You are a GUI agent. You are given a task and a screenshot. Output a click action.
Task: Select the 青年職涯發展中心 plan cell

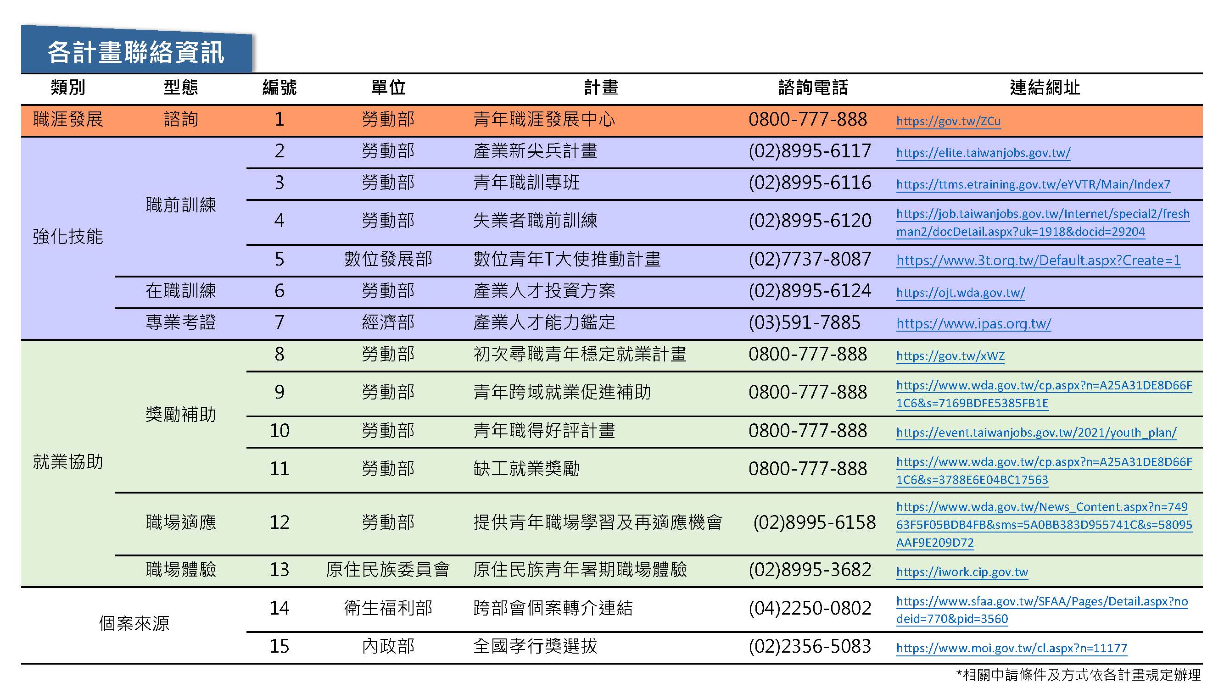click(x=543, y=120)
